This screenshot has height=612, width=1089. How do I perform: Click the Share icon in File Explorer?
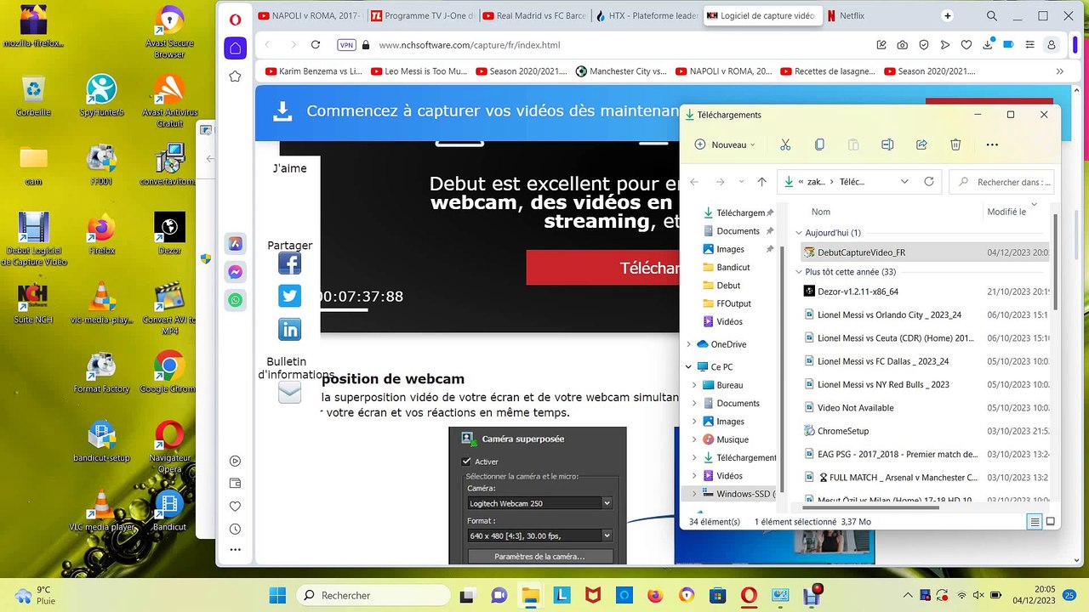point(921,144)
